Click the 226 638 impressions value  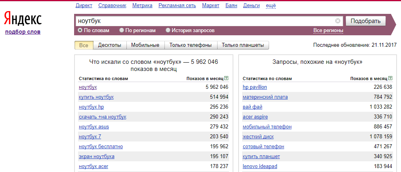(x=383, y=87)
